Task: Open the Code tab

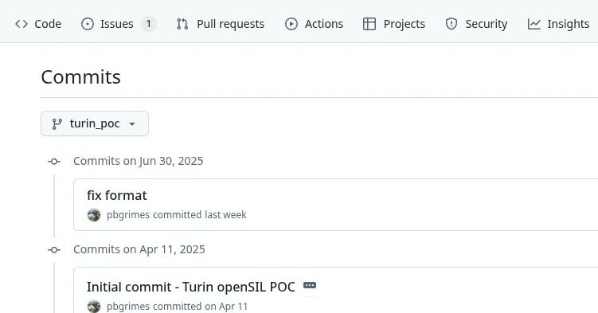Action: (38, 24)
